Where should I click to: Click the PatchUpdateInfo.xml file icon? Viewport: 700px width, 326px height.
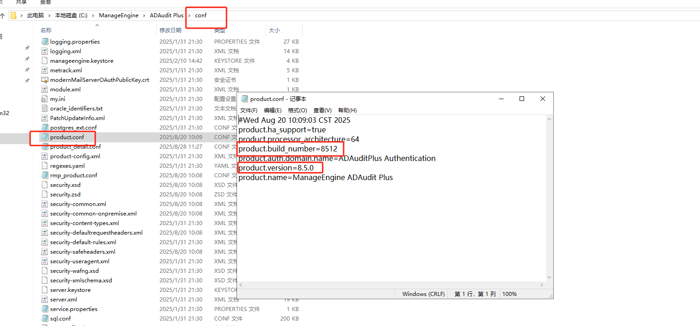click(x=44, y=118)
